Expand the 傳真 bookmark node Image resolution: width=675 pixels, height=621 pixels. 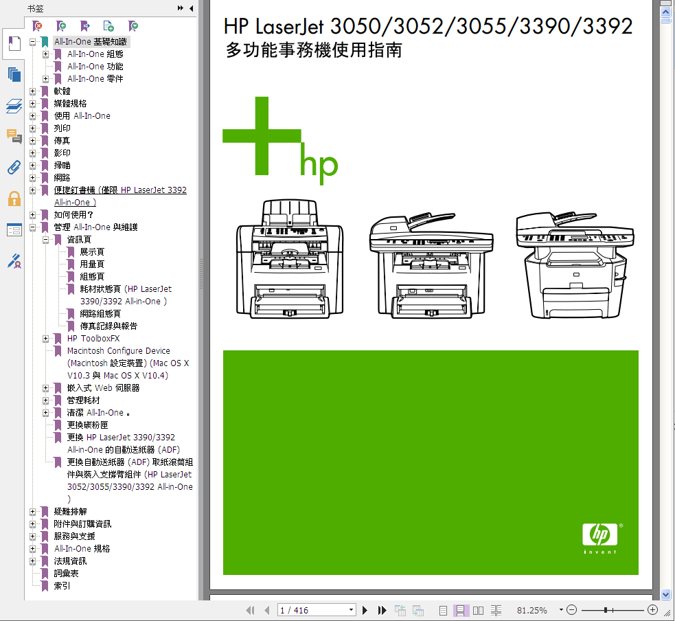[x=33, y=141]
